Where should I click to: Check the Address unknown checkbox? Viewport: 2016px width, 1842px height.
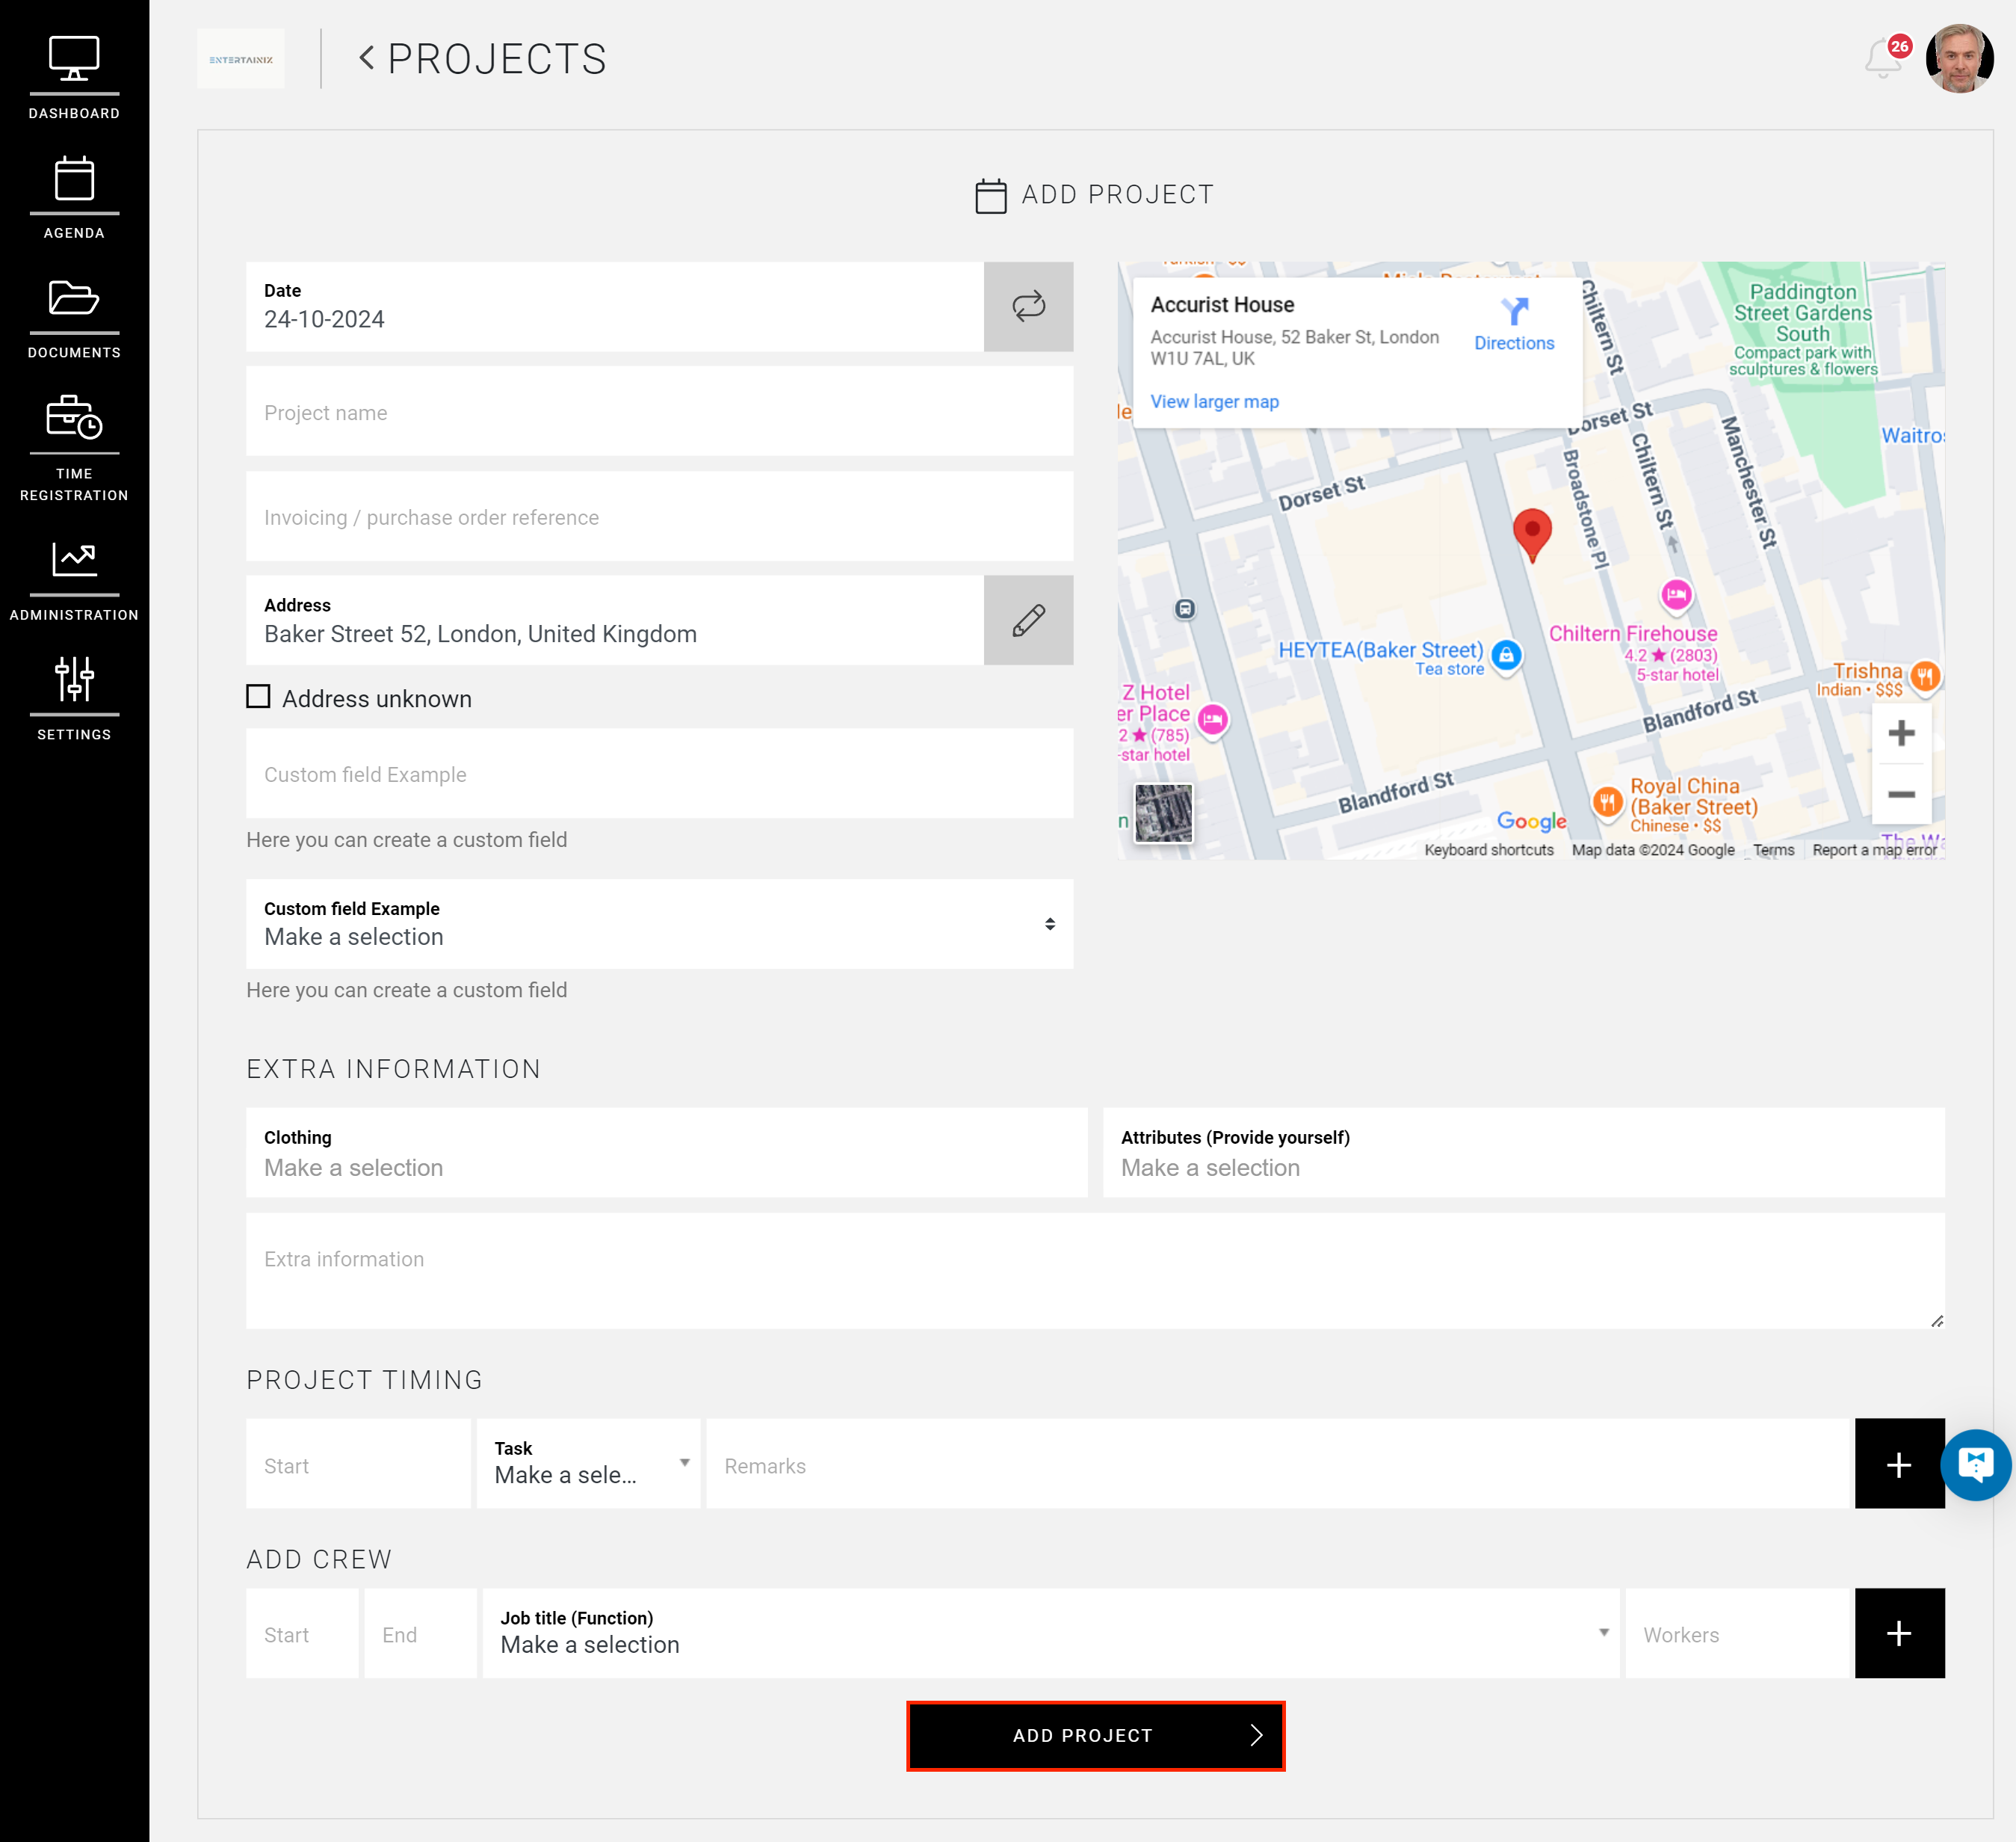coord(258,697)
